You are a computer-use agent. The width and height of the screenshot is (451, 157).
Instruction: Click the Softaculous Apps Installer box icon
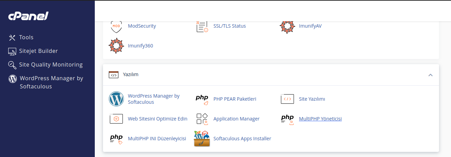point(202,139)
